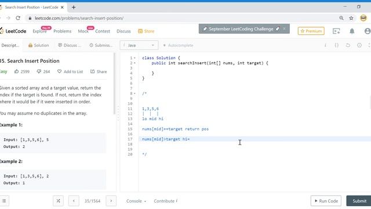Close the Search Insert Position tab
This screenshot has width=371, height=209.
tap(62, 8)
